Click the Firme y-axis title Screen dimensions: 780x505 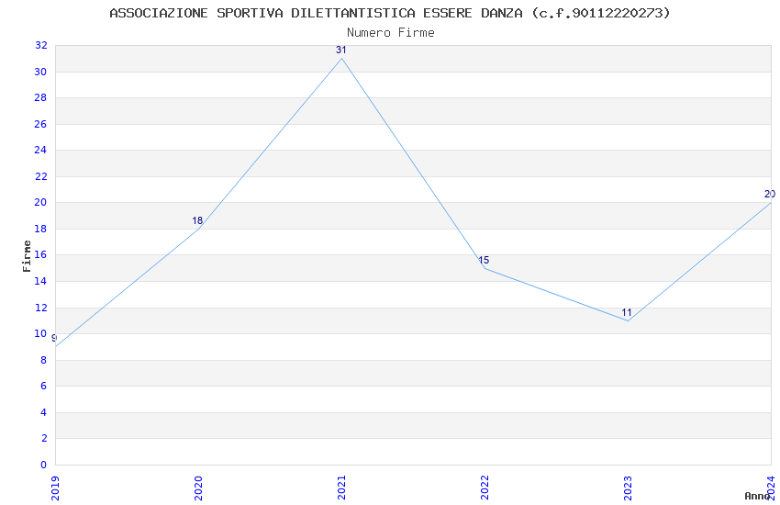pos(27,256)
